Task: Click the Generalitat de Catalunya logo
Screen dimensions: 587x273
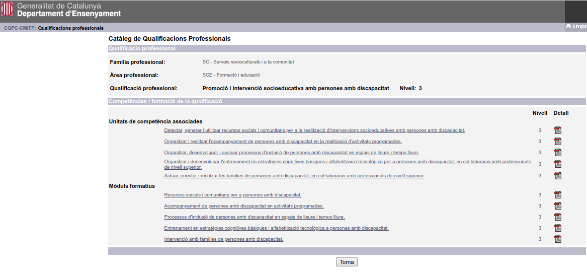Action: 7,10
